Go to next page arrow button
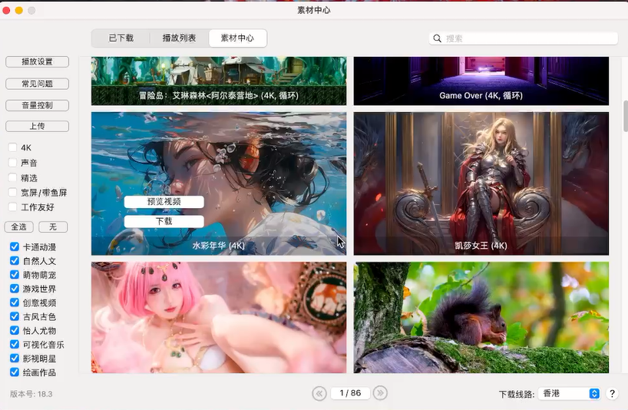 380,393
